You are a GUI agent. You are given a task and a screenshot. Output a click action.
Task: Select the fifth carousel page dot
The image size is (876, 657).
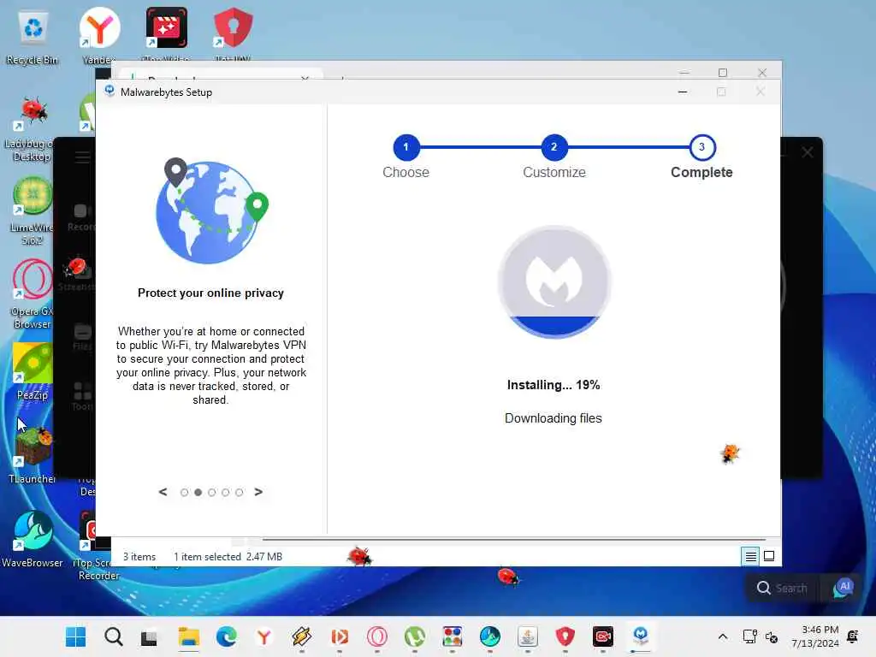tap(240, 492)
